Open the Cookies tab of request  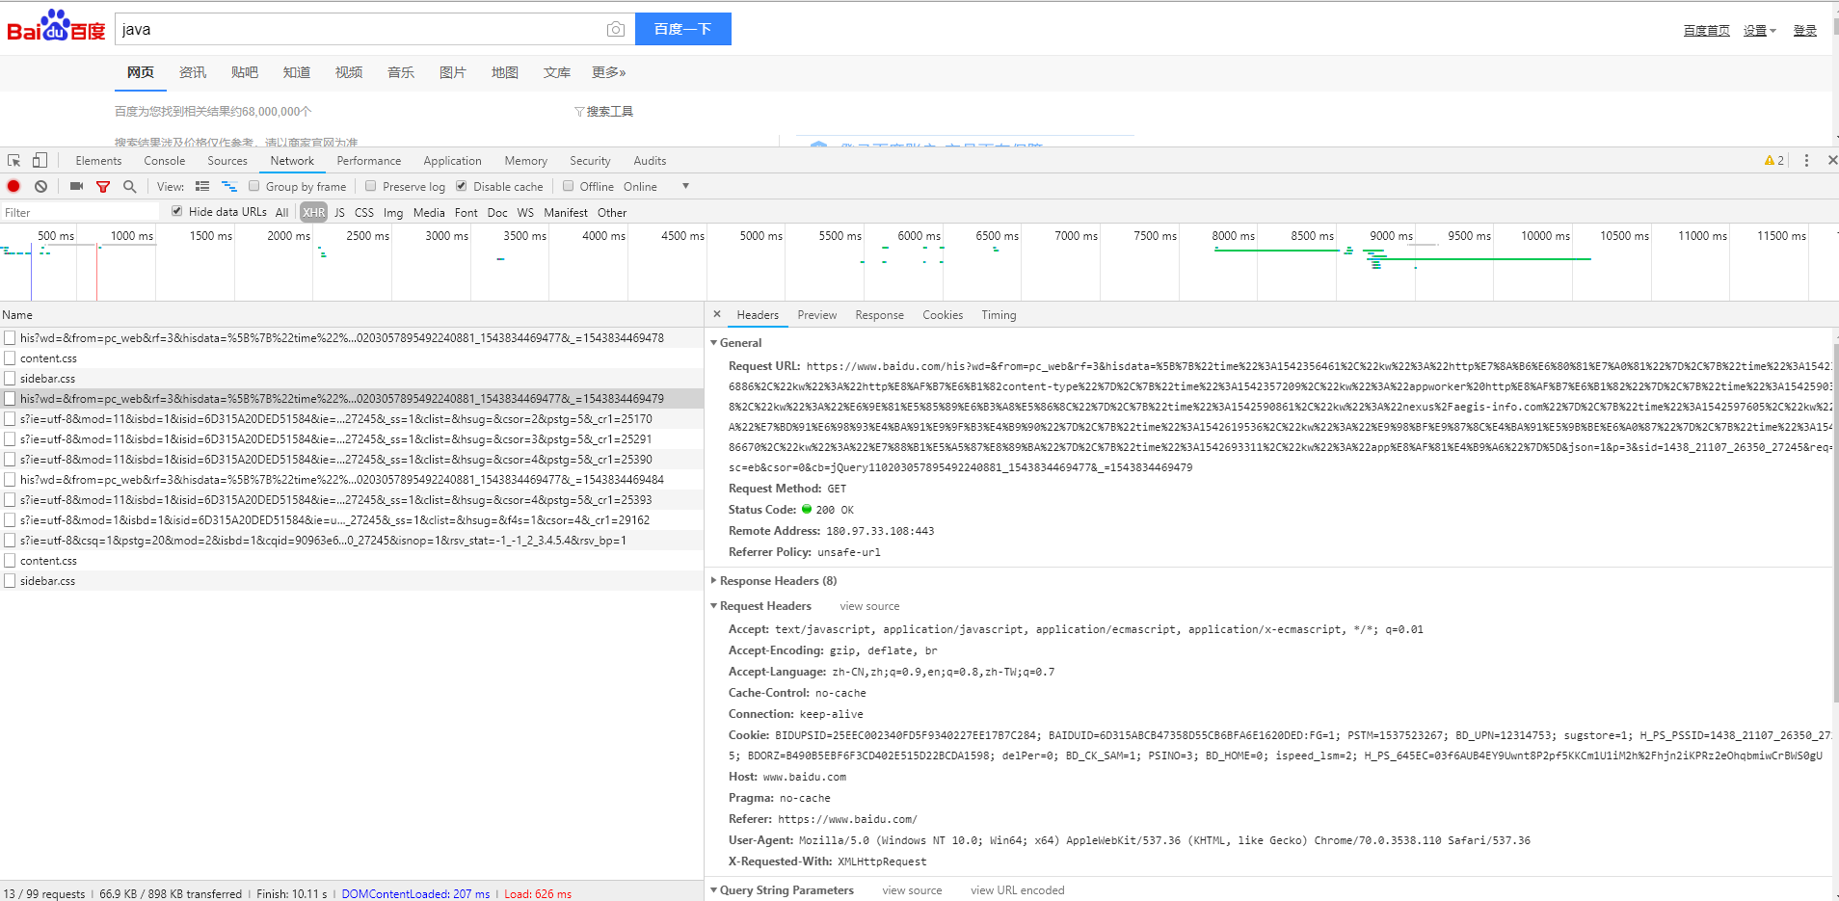click(x=943, y=315)
